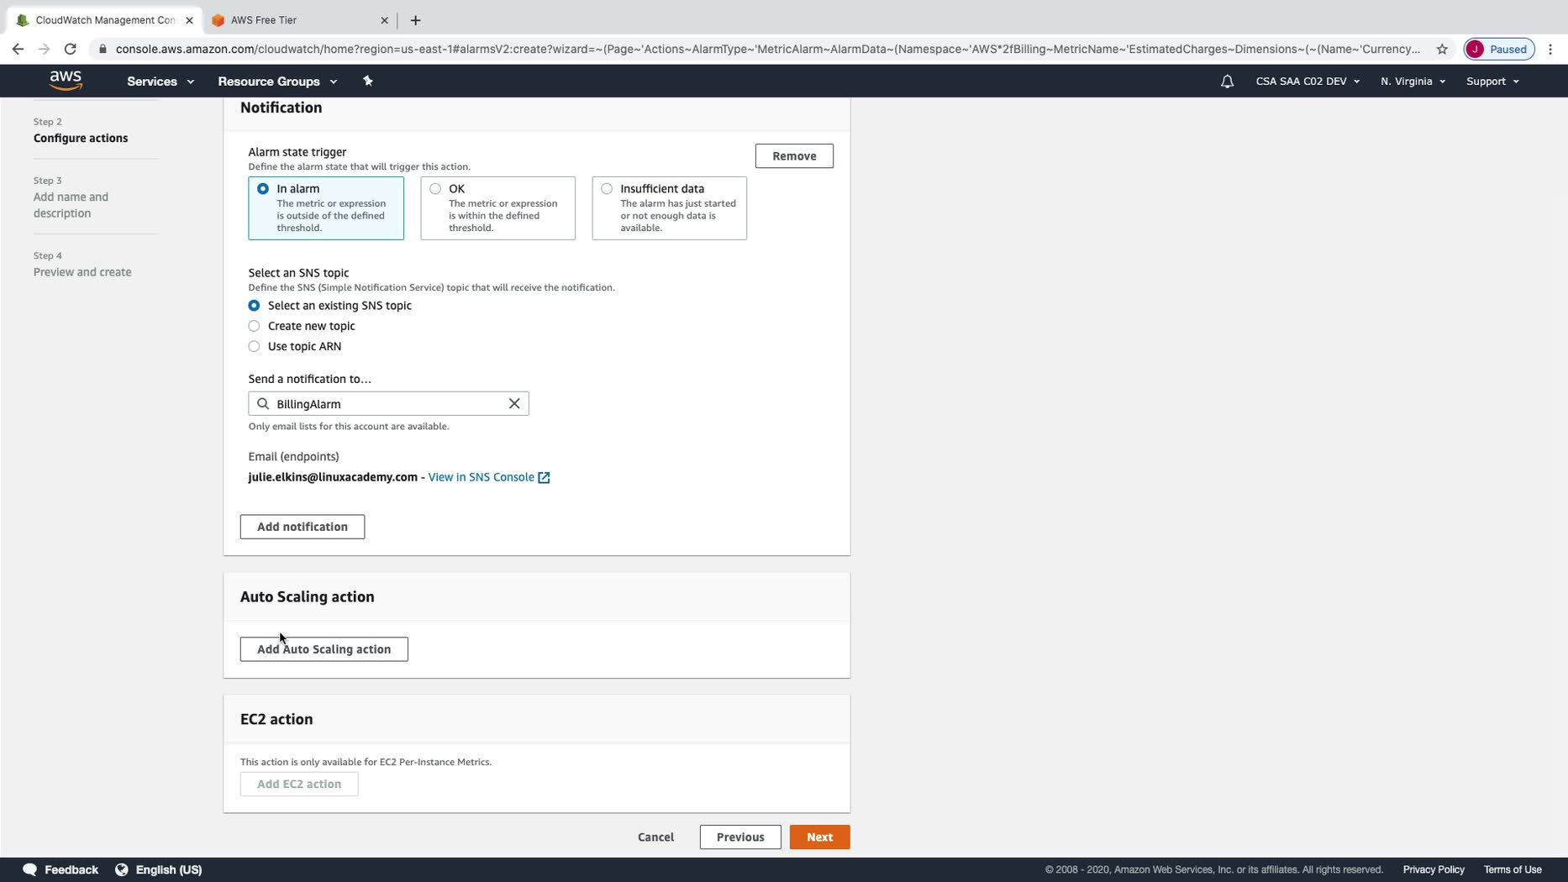Click the search magnifier icon in the topic field
Screen dimensions: 1568x882
click(263, 403)
